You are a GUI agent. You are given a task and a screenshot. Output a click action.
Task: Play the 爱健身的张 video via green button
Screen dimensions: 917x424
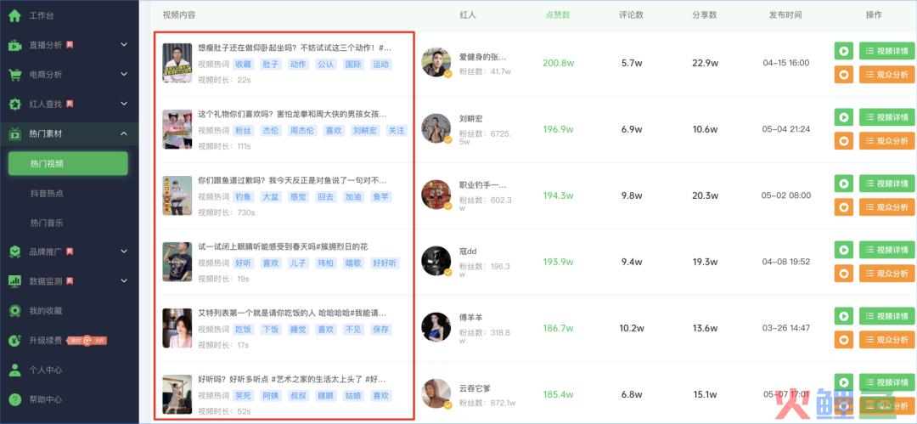click(x=843, y=51)
